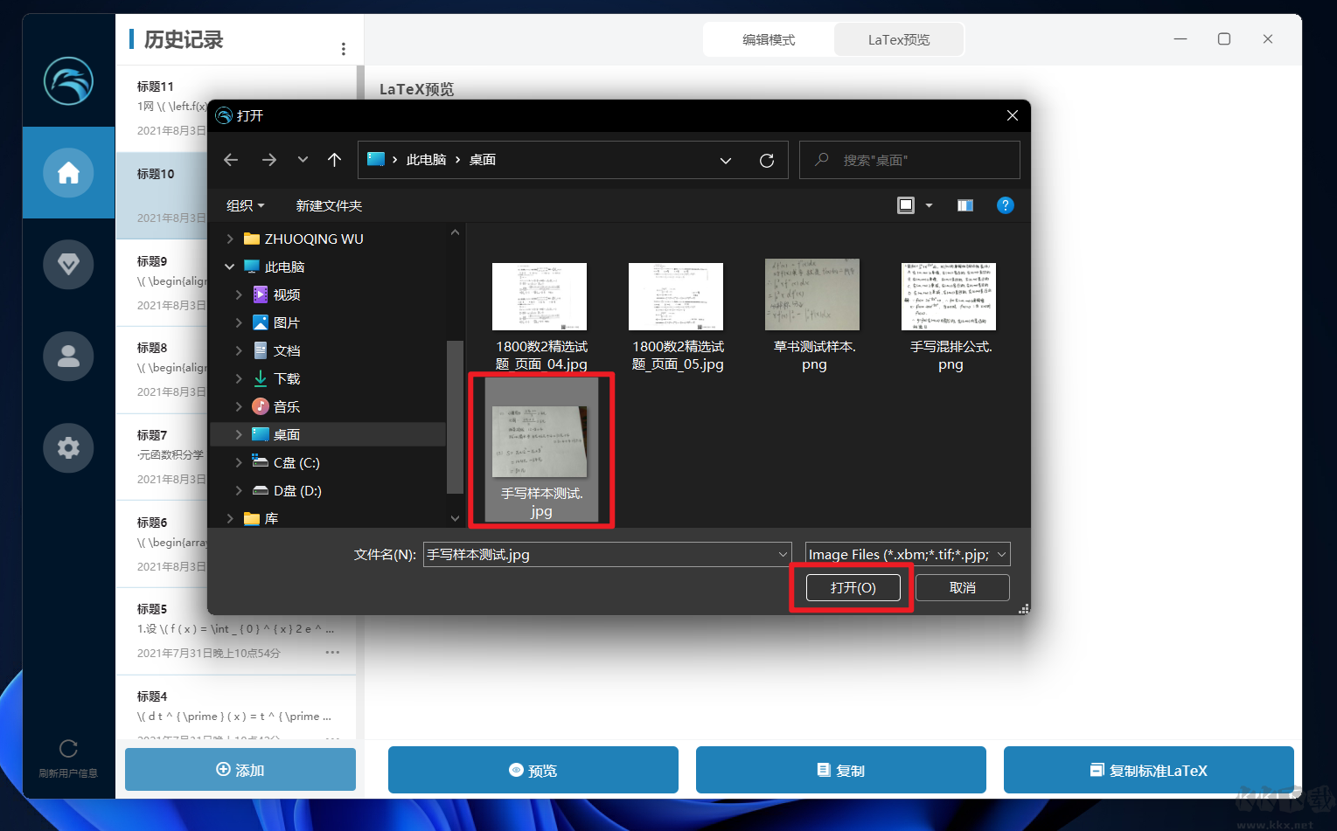Go up one folder level arrow
Screen dimensions: 1337x831
[334, 160]
